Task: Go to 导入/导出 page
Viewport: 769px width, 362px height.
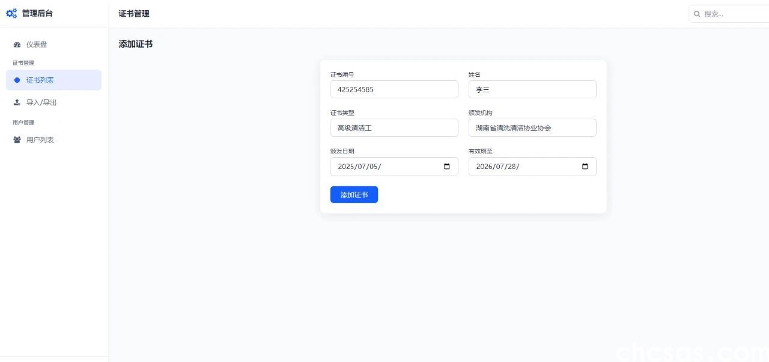Action: 54,102
